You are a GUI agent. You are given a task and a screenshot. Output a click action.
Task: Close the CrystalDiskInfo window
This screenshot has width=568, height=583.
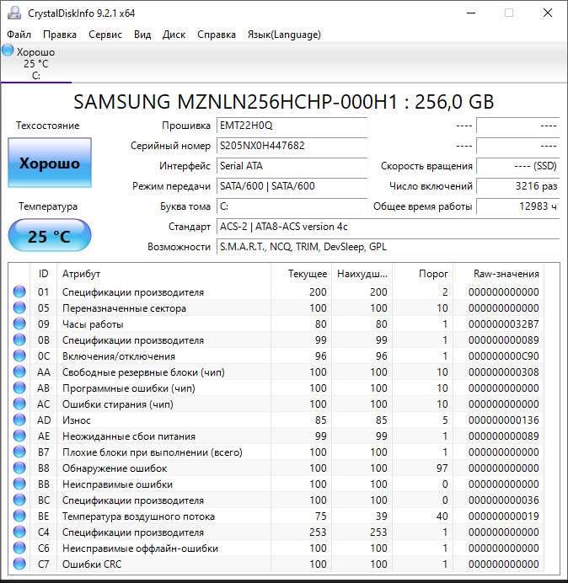pyautogui.click(x=548, y=13)
